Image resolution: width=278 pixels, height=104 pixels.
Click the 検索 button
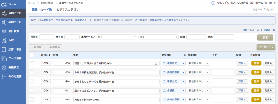pyautogui.click(x=265, y=37)
